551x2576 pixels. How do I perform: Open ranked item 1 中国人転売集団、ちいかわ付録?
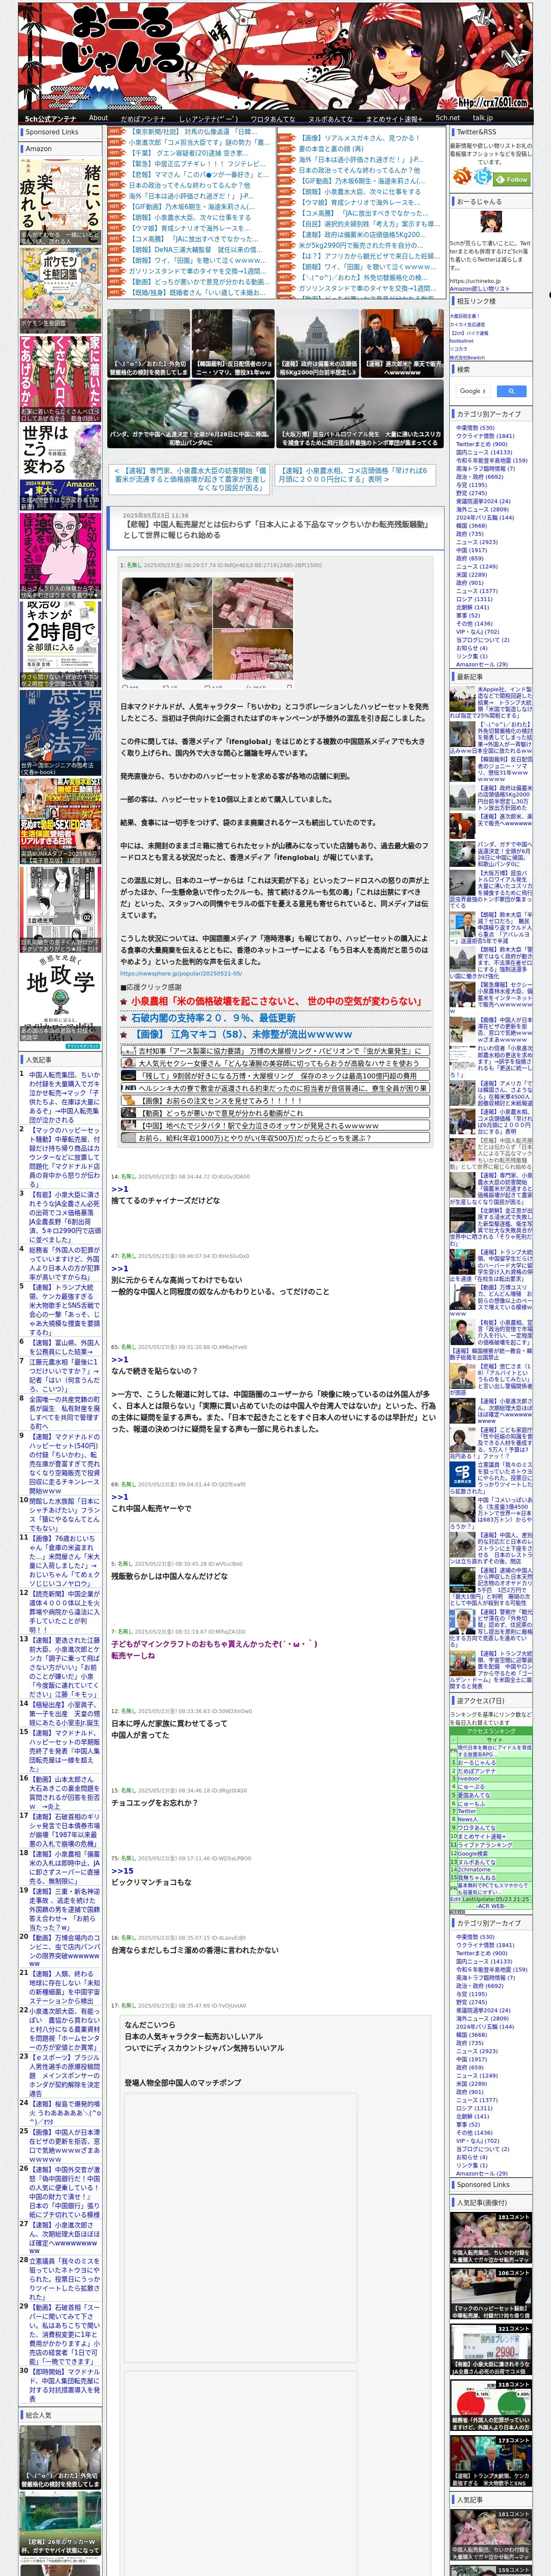coord(64,1097)
